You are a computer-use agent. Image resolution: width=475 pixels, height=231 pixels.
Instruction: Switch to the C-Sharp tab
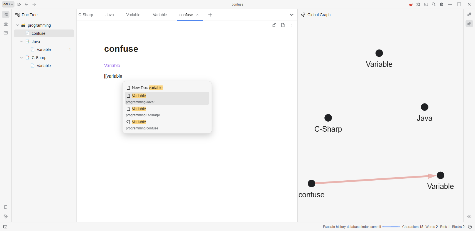coord(86,15)
